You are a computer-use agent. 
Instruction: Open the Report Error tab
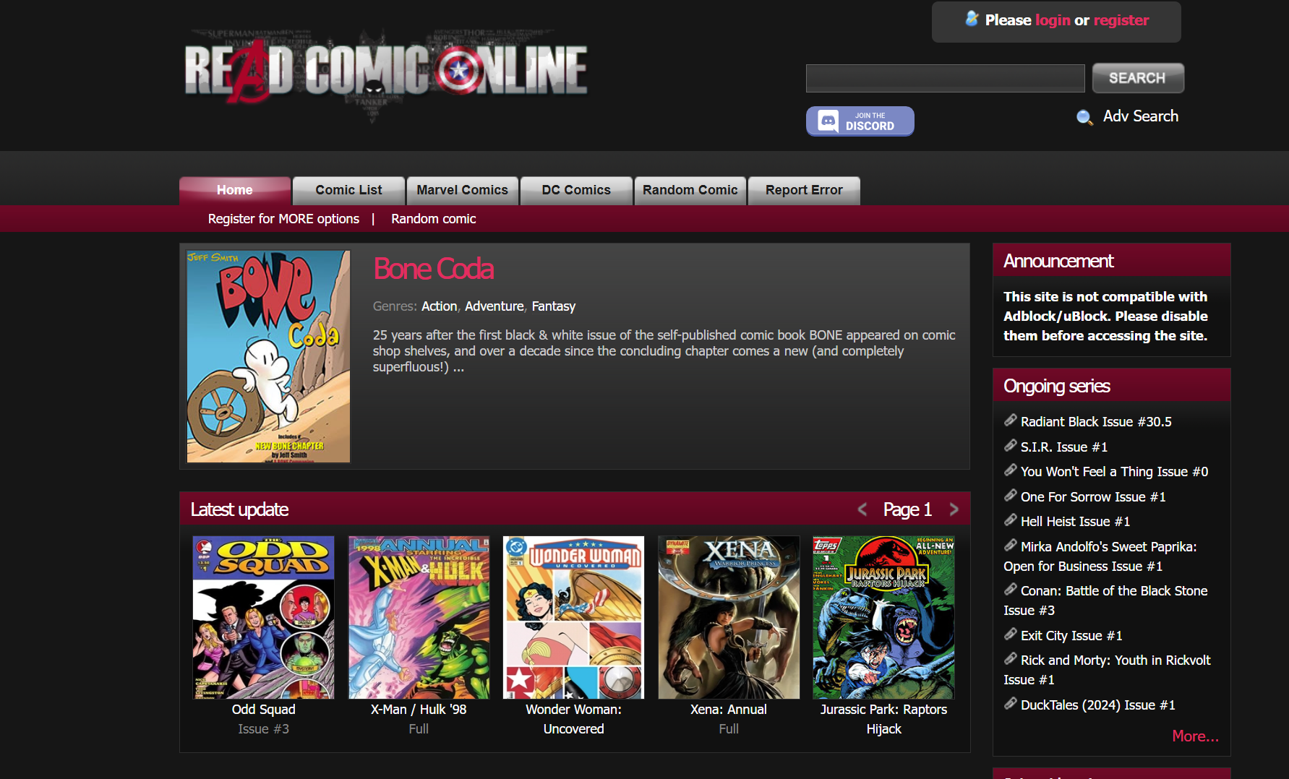804,190
